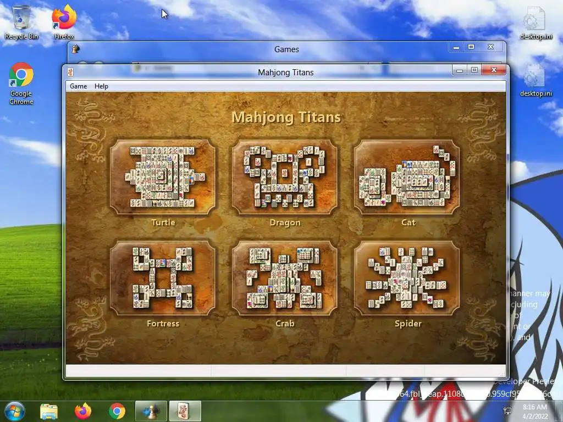The image size is (563, 422).
Task: Select the upper desktop.ini file icon
Action: pos(536,22)
